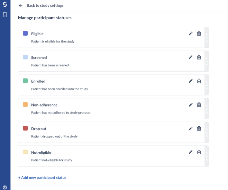The image size is (228, 190).
Task: Click the app logo in sidebar
Action: point(5,5)
